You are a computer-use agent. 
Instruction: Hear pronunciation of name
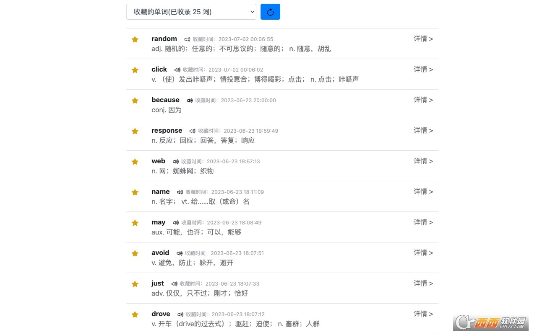180,192
